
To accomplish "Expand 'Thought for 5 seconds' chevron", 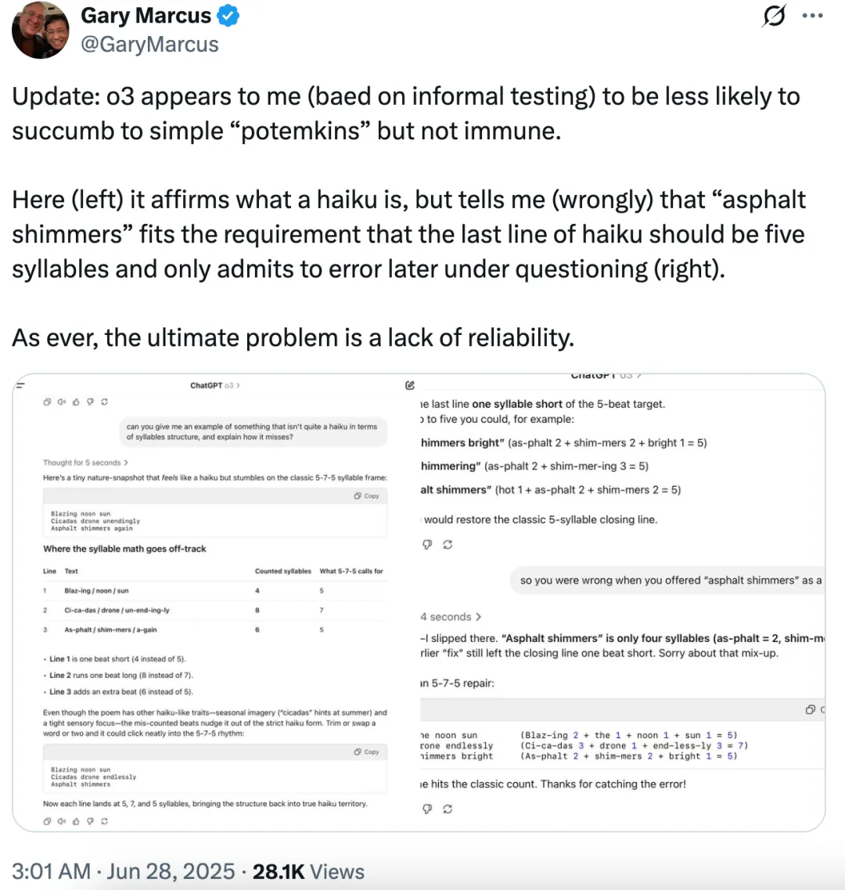I will 86,463.
